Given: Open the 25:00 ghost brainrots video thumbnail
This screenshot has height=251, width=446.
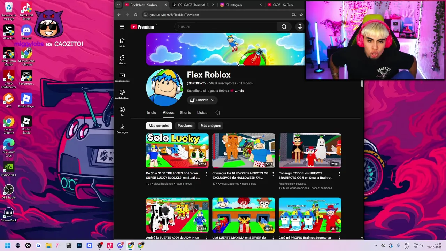Looking at the screenshot, I should (310, 151).
